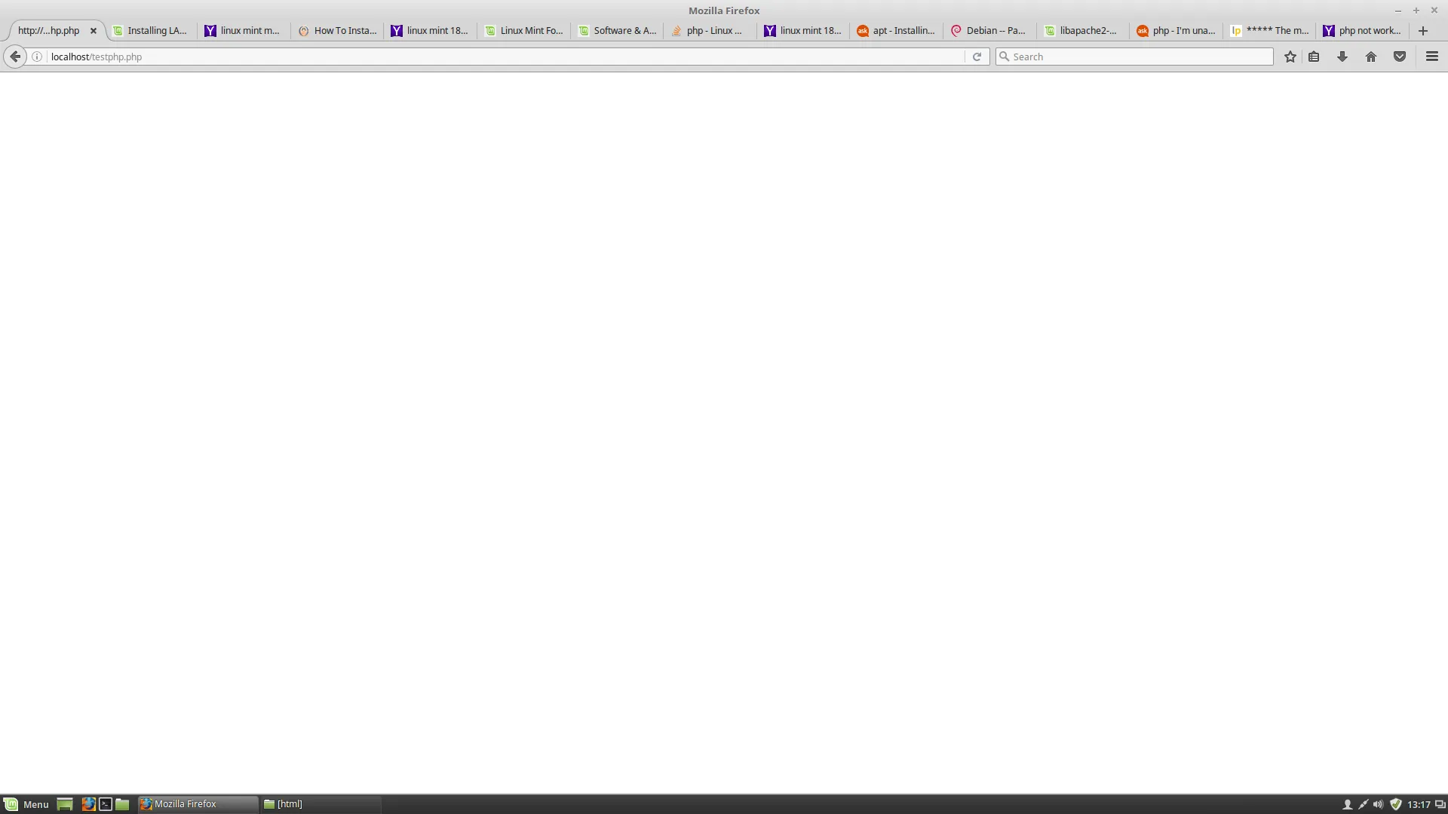Screen dimensions: 1448x814
Task: Switch to the Debian -- Pa... tab
Action: 989,31
